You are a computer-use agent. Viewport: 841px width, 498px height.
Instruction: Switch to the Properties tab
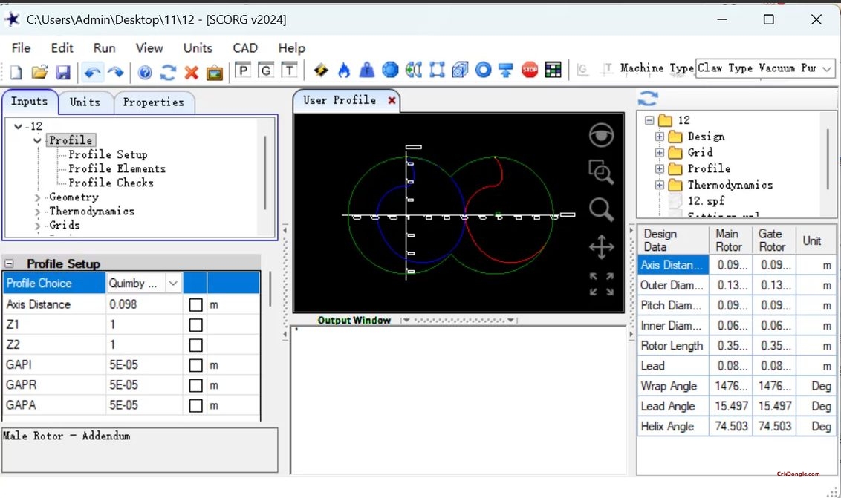pyautogui.click(x=153, y=102)
